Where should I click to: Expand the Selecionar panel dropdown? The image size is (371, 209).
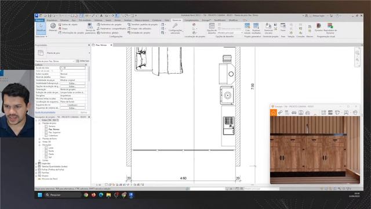(x=41, y=37)
